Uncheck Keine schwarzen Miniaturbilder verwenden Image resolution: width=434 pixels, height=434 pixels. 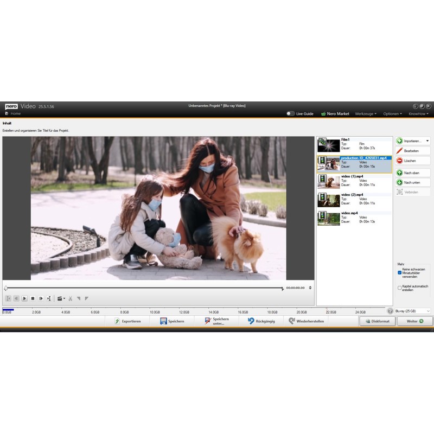pos(400,272)
